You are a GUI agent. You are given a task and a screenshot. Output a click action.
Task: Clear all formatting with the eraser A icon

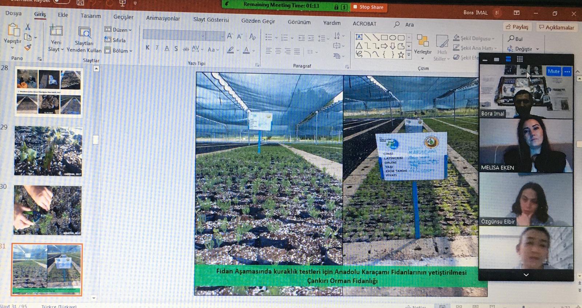click(x=252, y=37)
